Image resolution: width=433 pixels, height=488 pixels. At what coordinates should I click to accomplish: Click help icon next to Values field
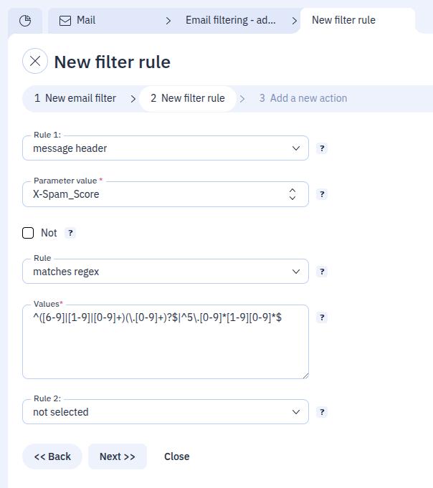tap(322, 317)
